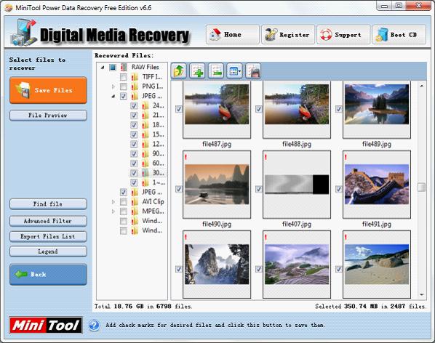Click the uncheck files icon with green minus
The image size is (435, 343).
(x=216, y=71)
